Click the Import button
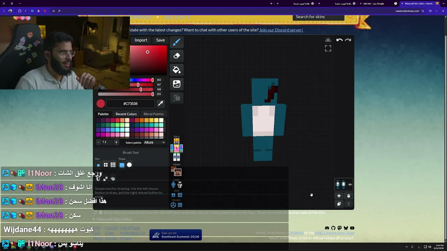This screenshot has width=447, height=251. click(141, 40)
